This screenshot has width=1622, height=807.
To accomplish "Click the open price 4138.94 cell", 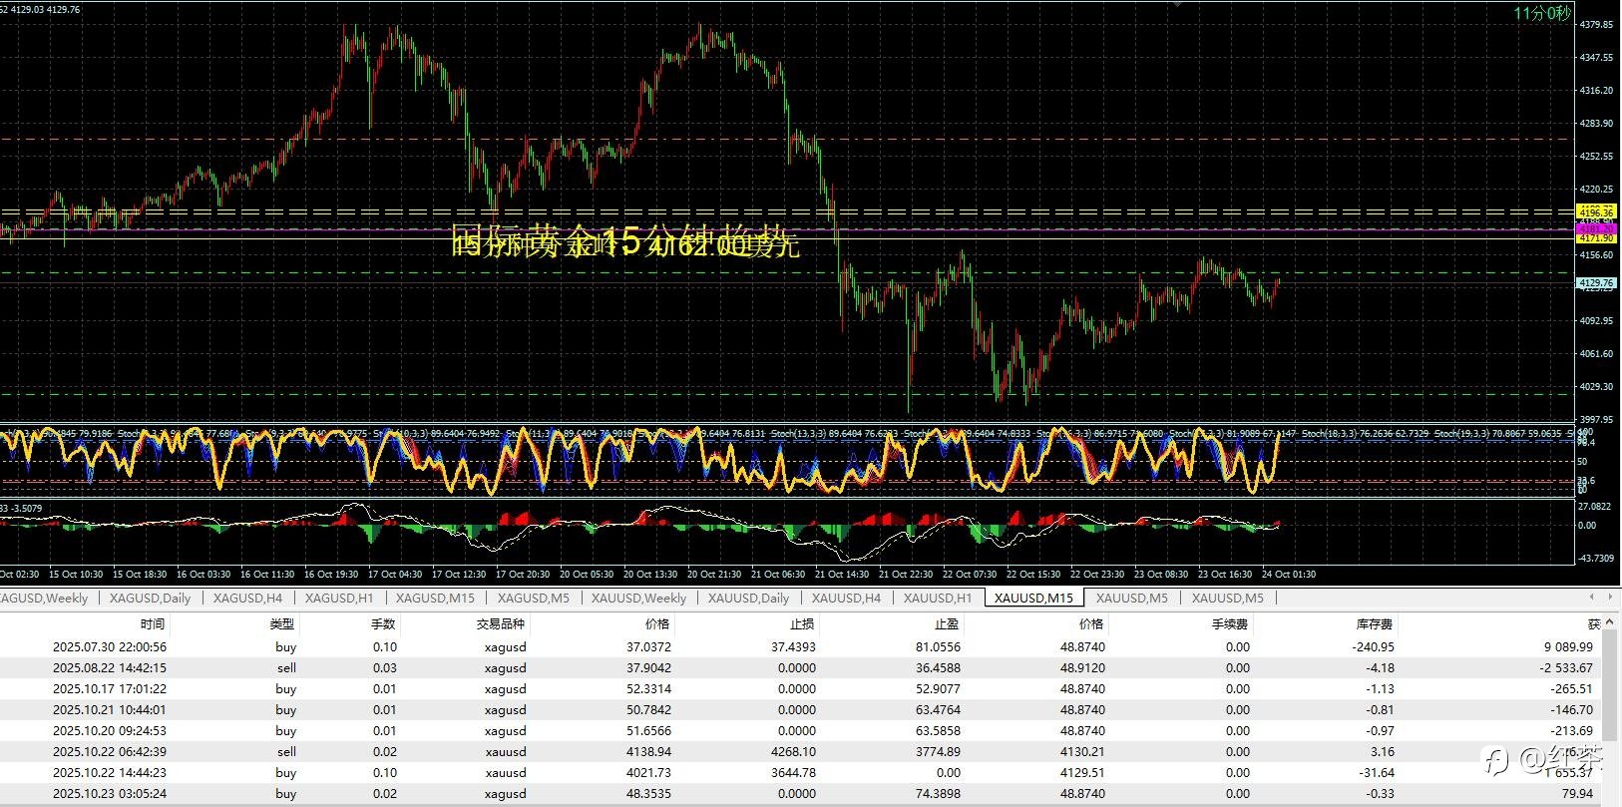I will tap(648, 751).
